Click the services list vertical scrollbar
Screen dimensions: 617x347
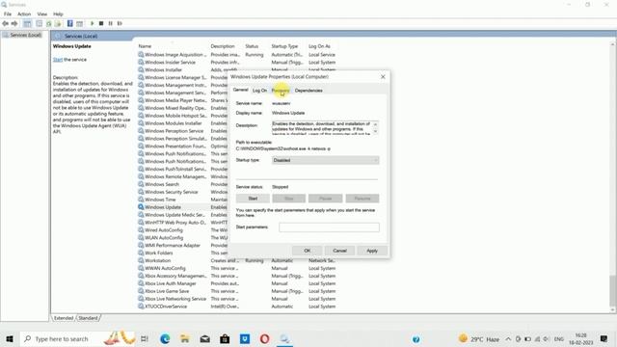pos(612,290)
